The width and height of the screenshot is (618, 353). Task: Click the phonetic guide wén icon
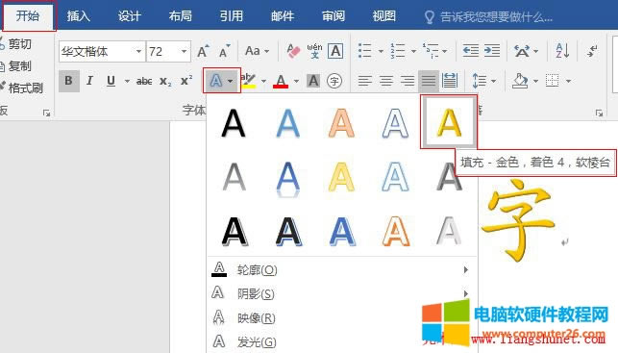[x=314, y=51]
